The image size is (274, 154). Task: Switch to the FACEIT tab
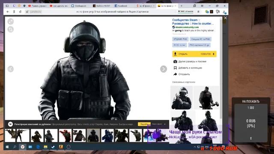point(101,6)
